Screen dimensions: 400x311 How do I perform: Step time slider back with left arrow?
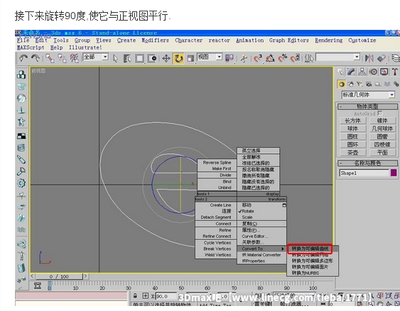33,276
